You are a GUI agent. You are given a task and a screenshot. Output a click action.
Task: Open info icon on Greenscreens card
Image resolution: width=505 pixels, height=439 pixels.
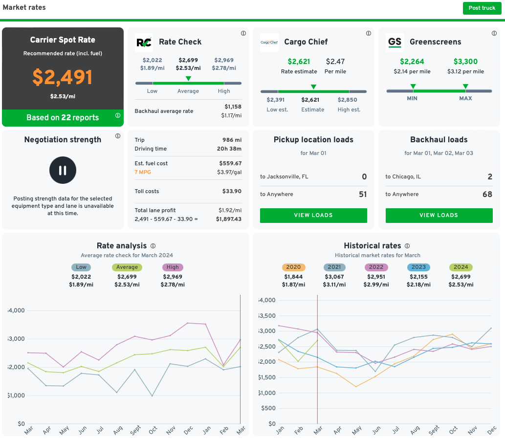click(x=494, y=33)
